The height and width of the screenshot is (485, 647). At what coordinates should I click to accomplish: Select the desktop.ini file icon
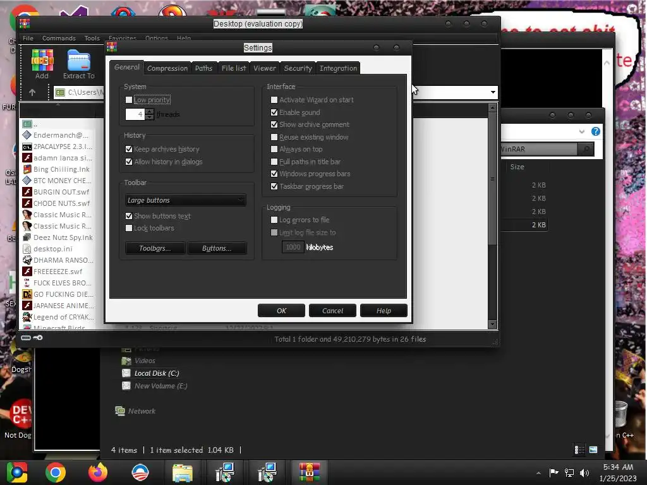pos(27,249)
